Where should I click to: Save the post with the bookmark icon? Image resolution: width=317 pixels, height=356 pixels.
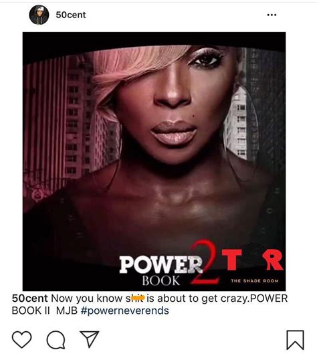click(x=295, y=340)
